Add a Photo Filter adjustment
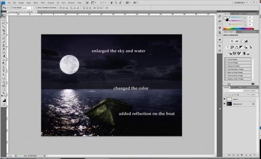Image resolution: width=261 pixels, height=159 pixels. (x=246, y=47)
